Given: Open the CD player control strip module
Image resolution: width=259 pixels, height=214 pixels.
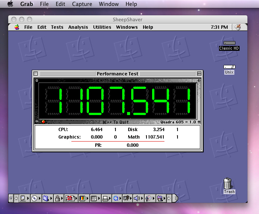Looking at the screenshot, I should 34,198.
